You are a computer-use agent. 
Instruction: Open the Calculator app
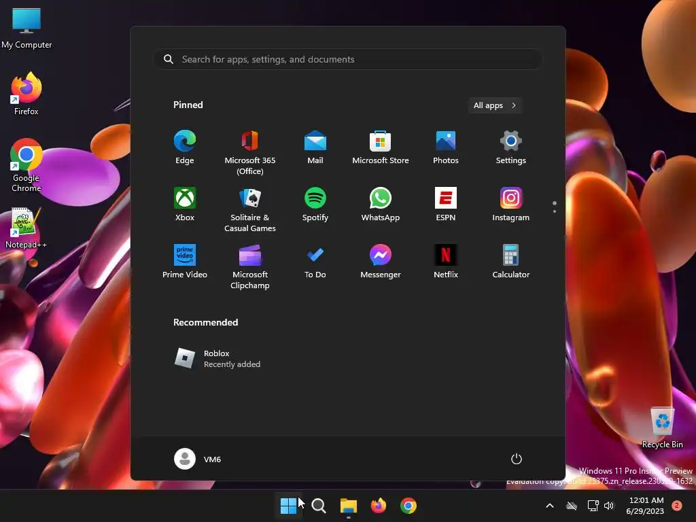(x=511, y=262)
